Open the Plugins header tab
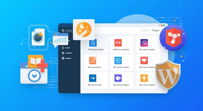This screenshot has height=111, width=203. pyautogui.click(x=156, y=30)
